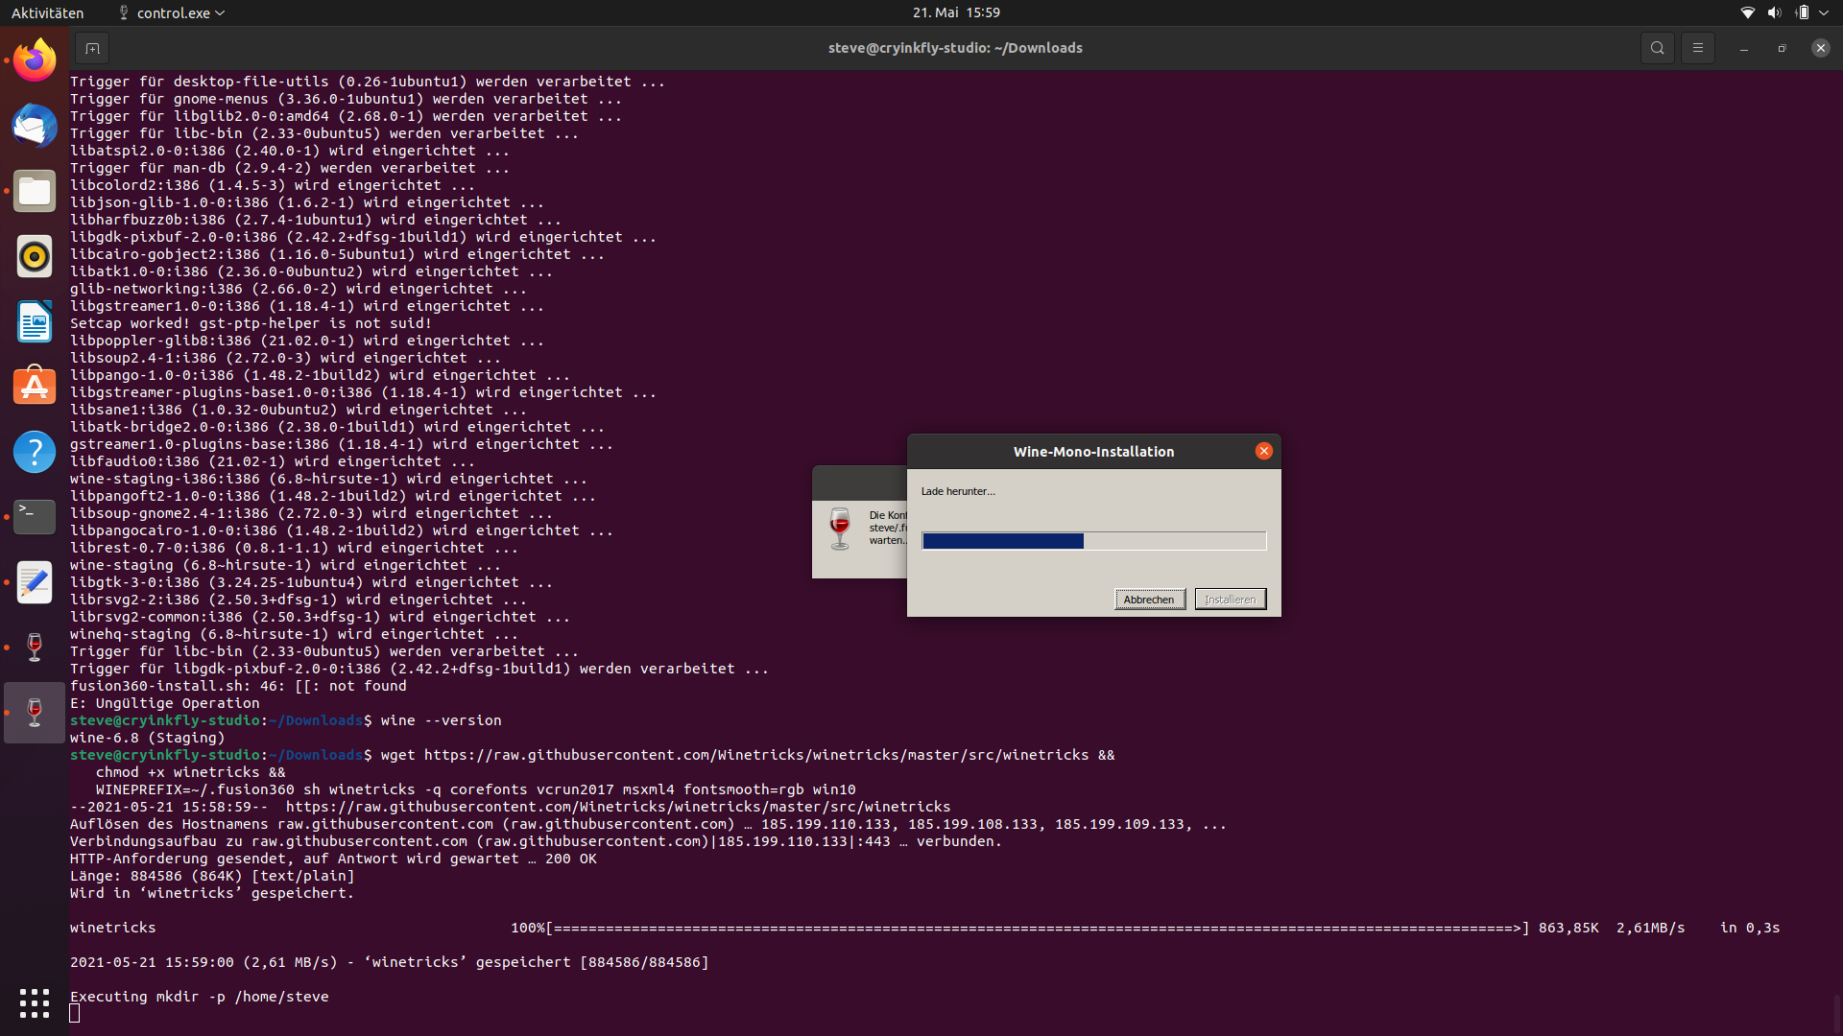The width and height of the screenshot is (1843, 1036).
Task: Open the Files manager icon
Action: click(35, 192)
